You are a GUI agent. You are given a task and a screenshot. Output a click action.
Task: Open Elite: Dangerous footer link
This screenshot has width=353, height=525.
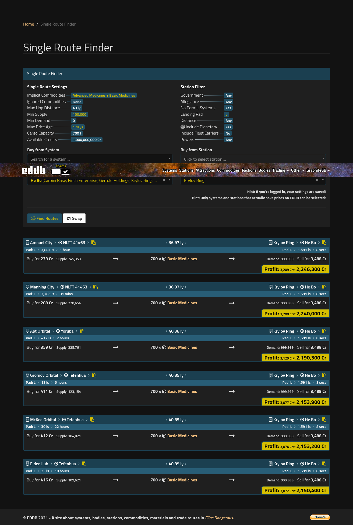(219, 518)
